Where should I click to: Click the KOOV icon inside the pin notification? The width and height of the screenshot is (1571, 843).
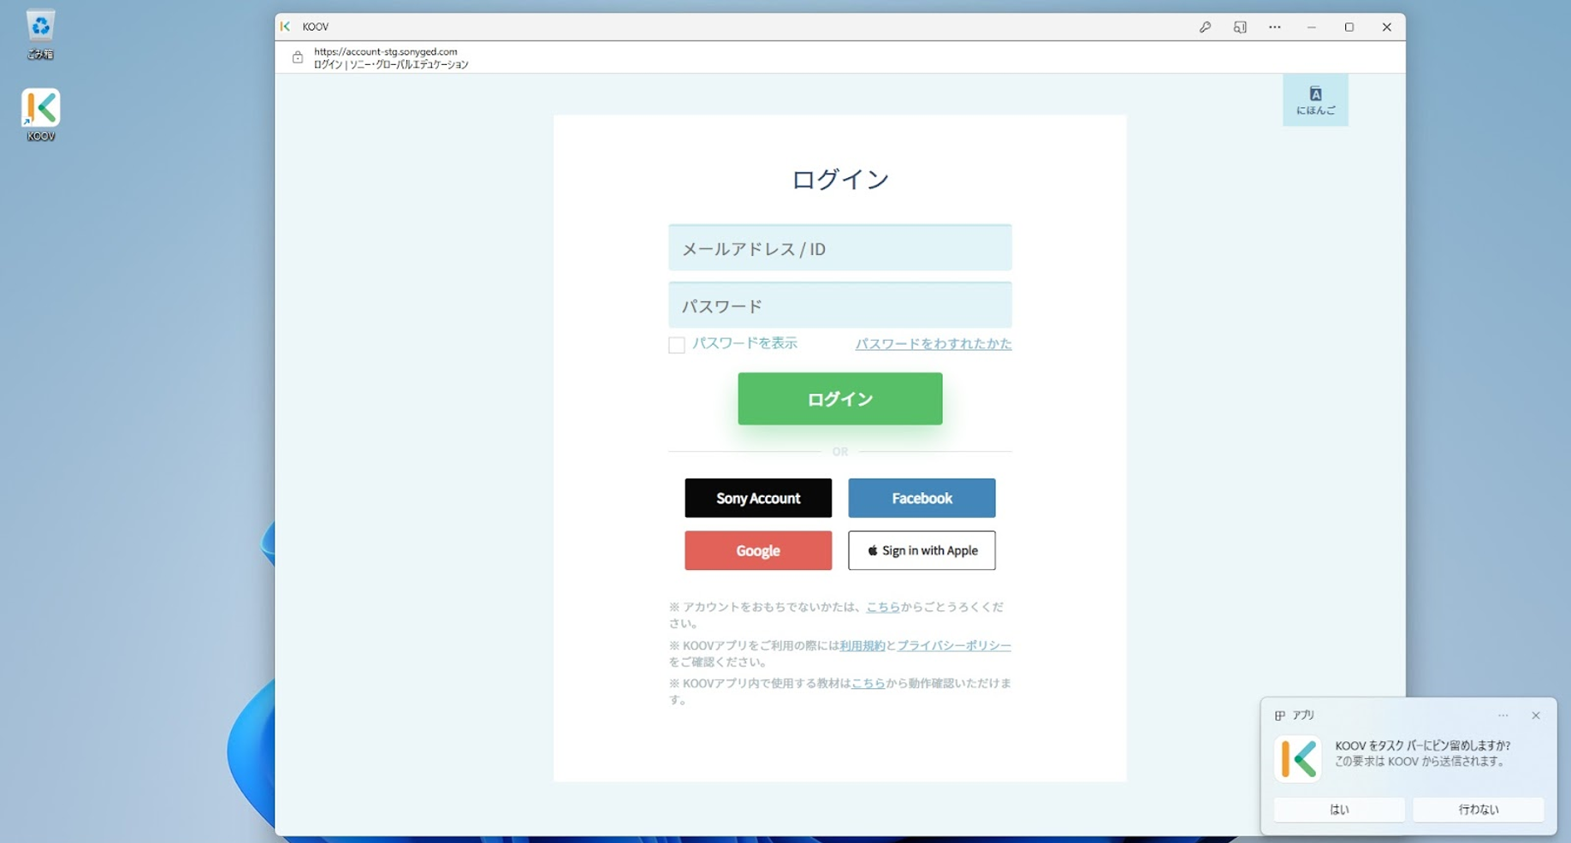click(1297, 758)
